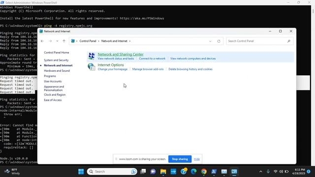Click the Control Panel taskbar icon
The height and width of the screenshot is (177, 315).
(x=234, y=172)
